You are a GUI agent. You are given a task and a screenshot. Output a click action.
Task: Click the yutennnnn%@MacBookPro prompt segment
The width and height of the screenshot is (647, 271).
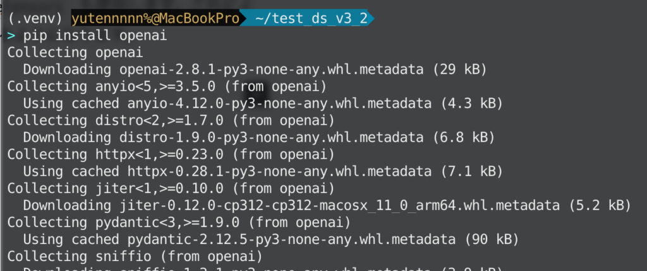[x=155, y=19]
